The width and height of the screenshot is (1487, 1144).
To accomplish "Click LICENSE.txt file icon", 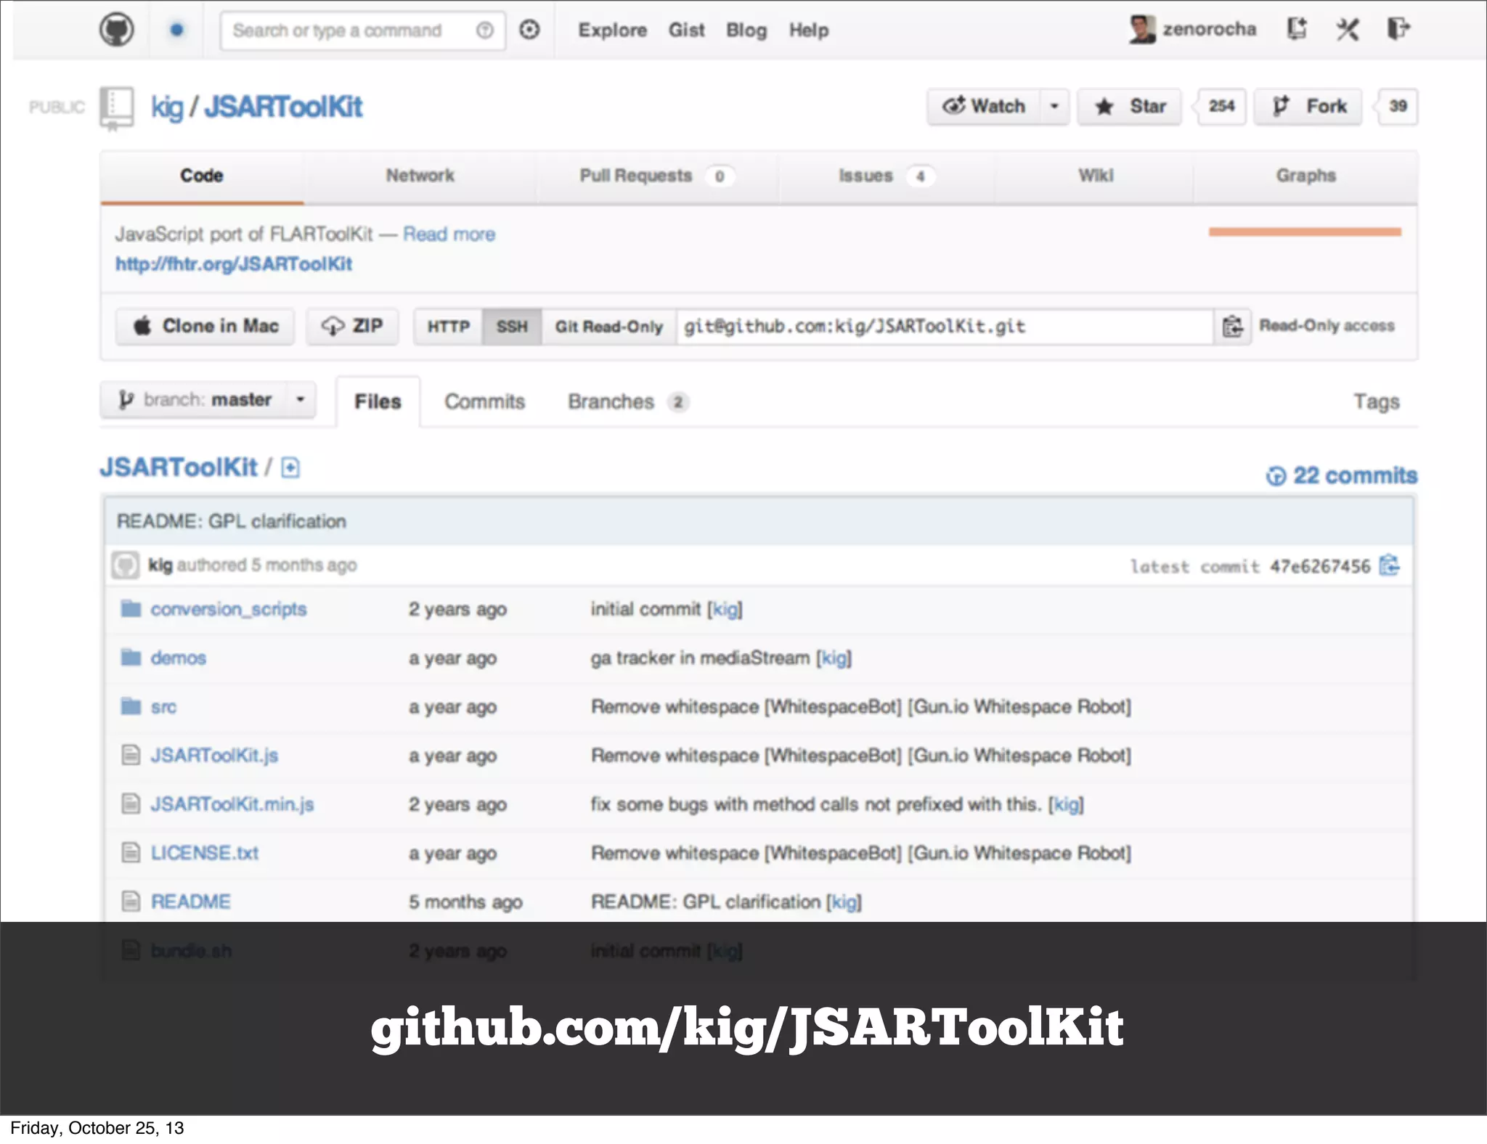I will [131, 852].
